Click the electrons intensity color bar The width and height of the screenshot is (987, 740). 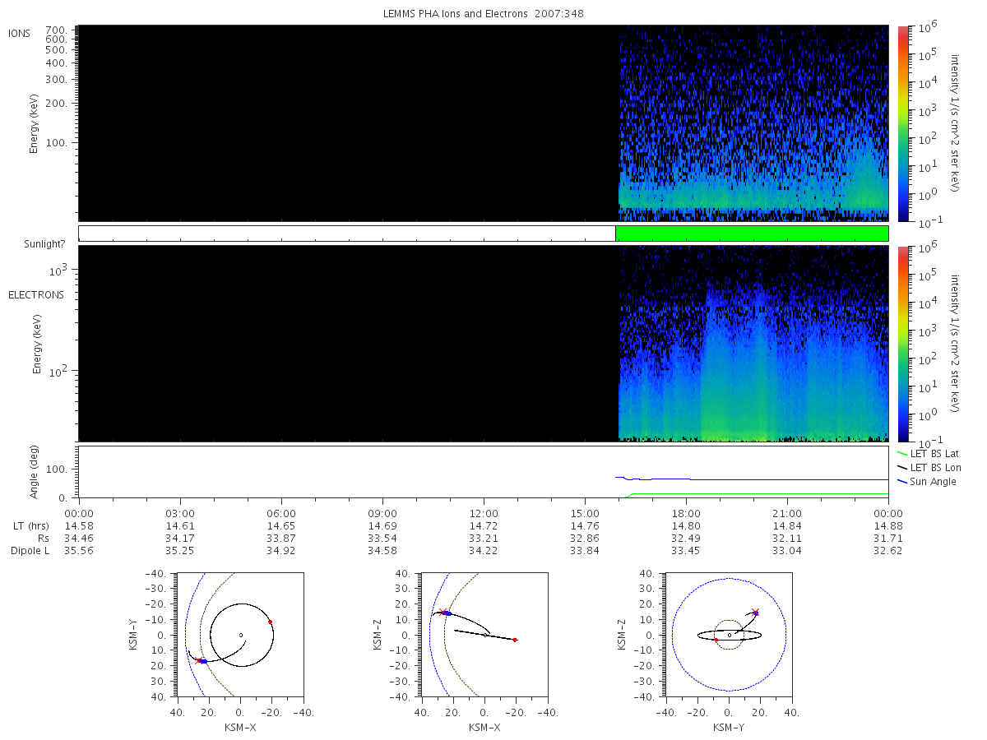point(903,344)
